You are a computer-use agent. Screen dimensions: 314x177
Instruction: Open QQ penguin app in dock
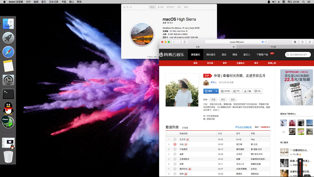[8, 108]
